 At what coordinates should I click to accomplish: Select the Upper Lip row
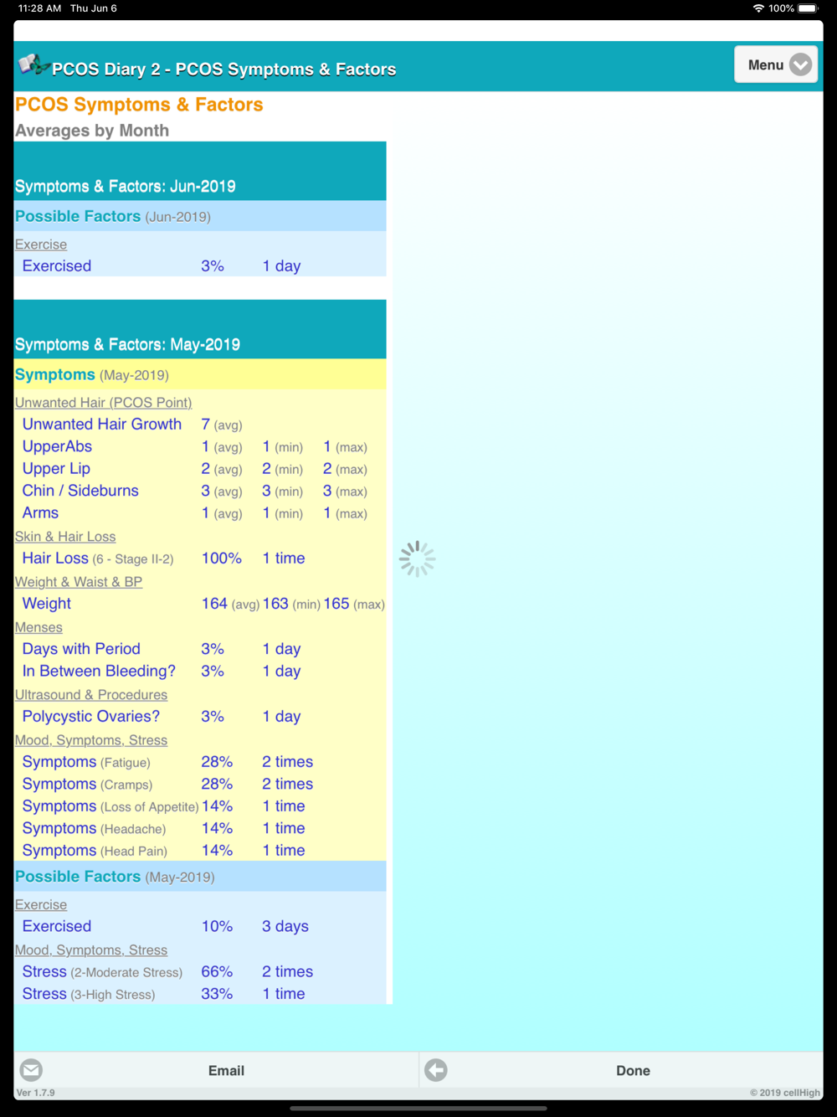[200, 469]
